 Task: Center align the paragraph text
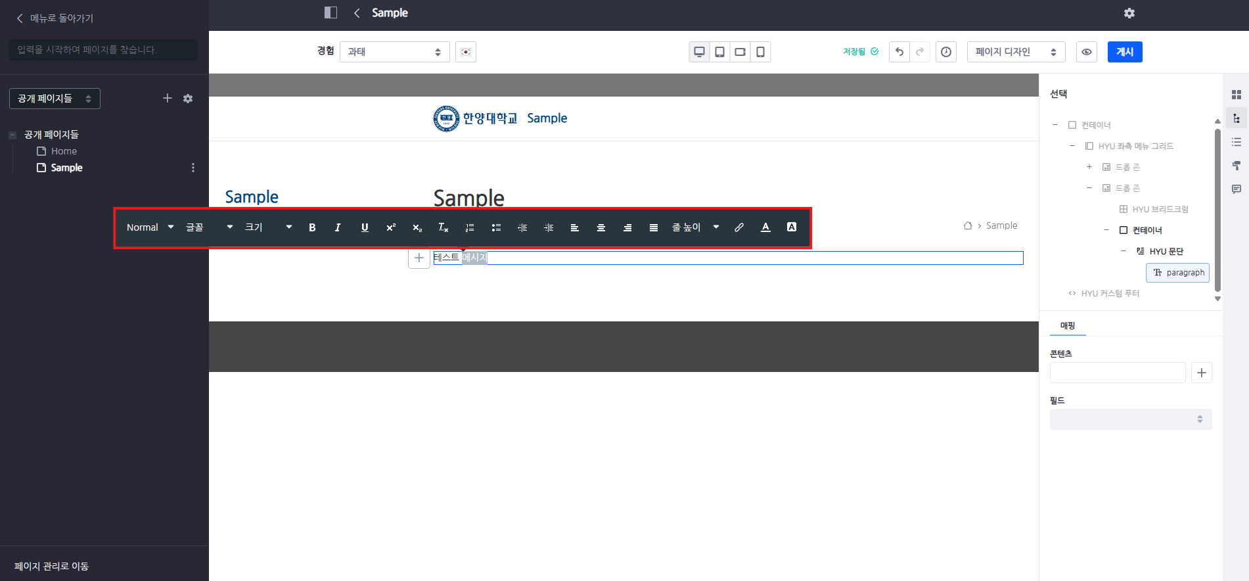[x=601, y=227]
